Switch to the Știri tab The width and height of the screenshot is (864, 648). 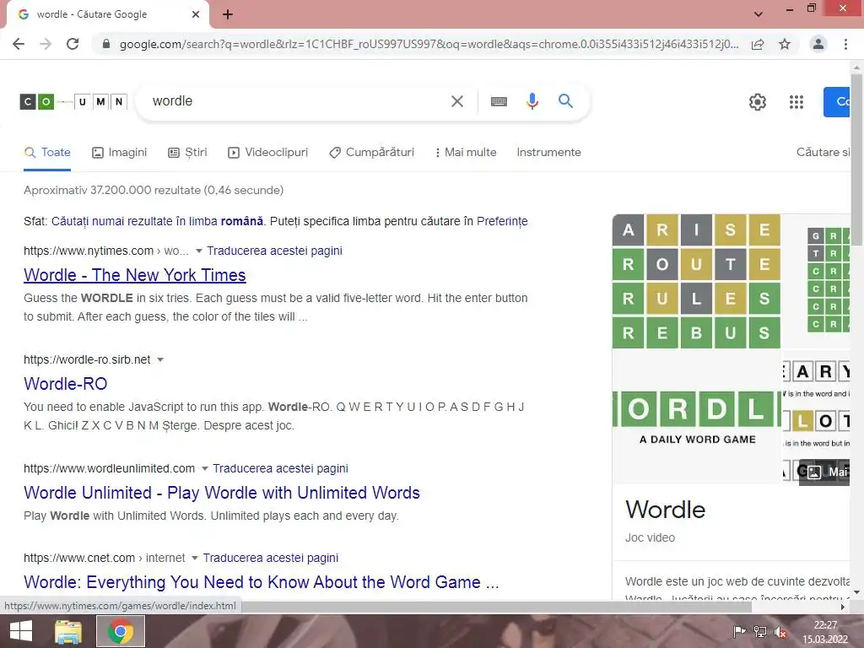pos(187,153)
